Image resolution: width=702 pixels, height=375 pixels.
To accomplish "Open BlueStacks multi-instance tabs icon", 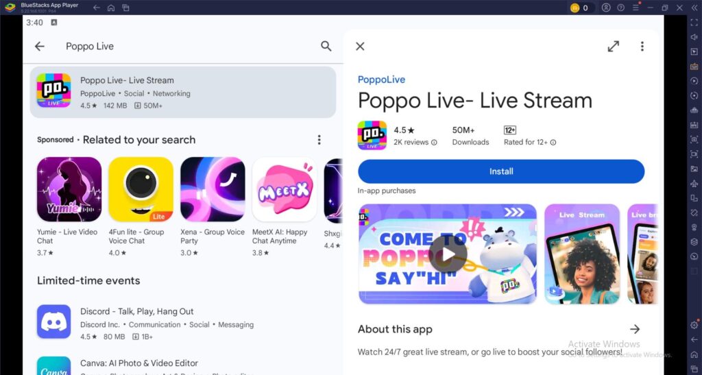I will coord(126,8).
